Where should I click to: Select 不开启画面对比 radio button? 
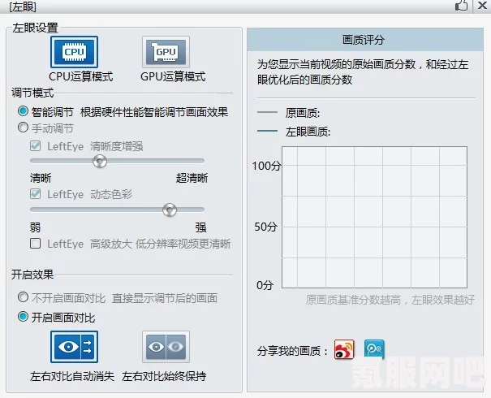pyautogui.click(x=23, y=297)
